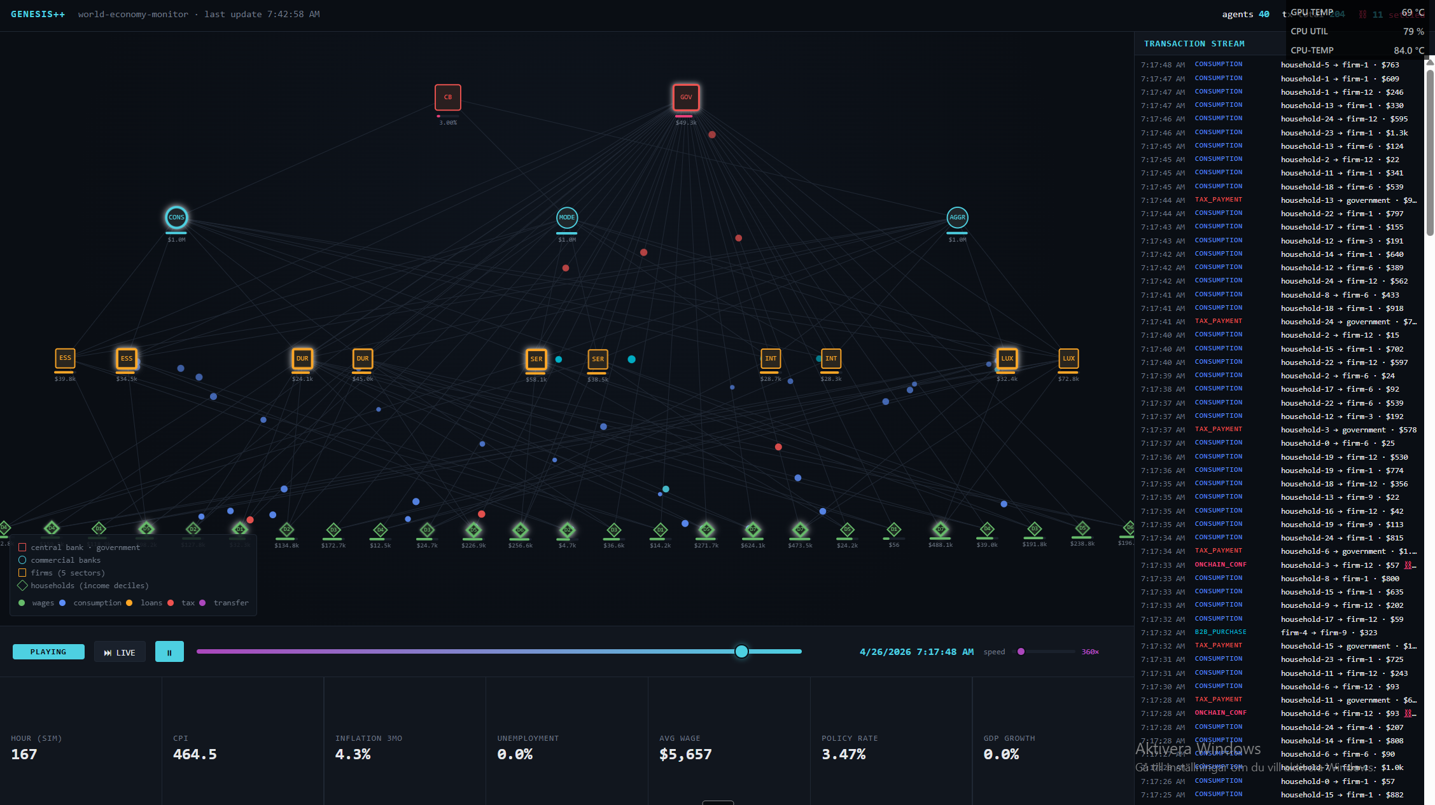
Task: Click the GENESIS++ logo title
Action: pyautogui.click(x=38, y=14)
